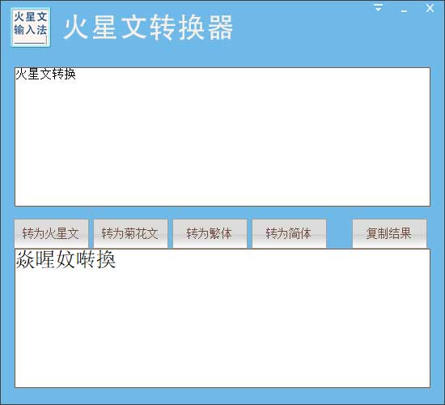Open the title bar dropdown menu arrow
The height and width of the screenshot is (405, 445).
[379, 8]
